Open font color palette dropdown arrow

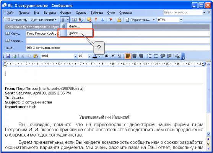99,56
